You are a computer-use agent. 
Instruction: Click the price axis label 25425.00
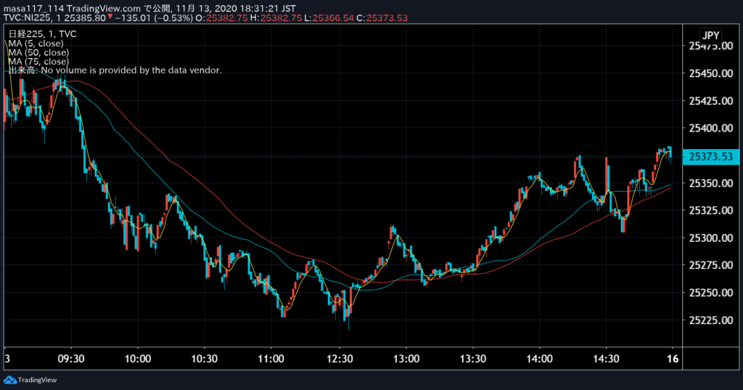[x=711, y=100]
